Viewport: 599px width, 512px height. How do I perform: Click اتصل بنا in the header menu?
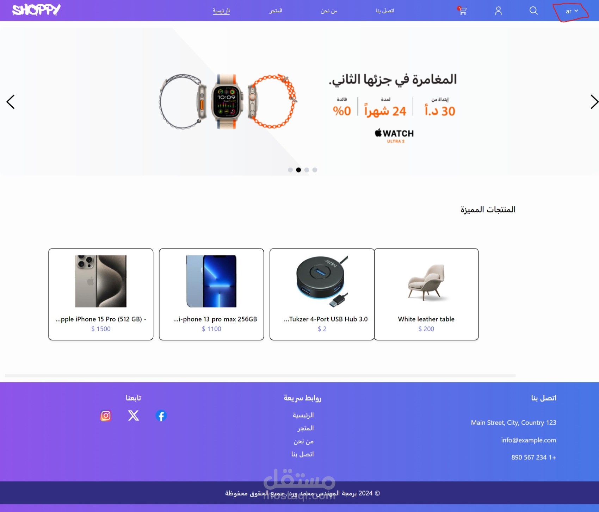[x=385, y=11]
